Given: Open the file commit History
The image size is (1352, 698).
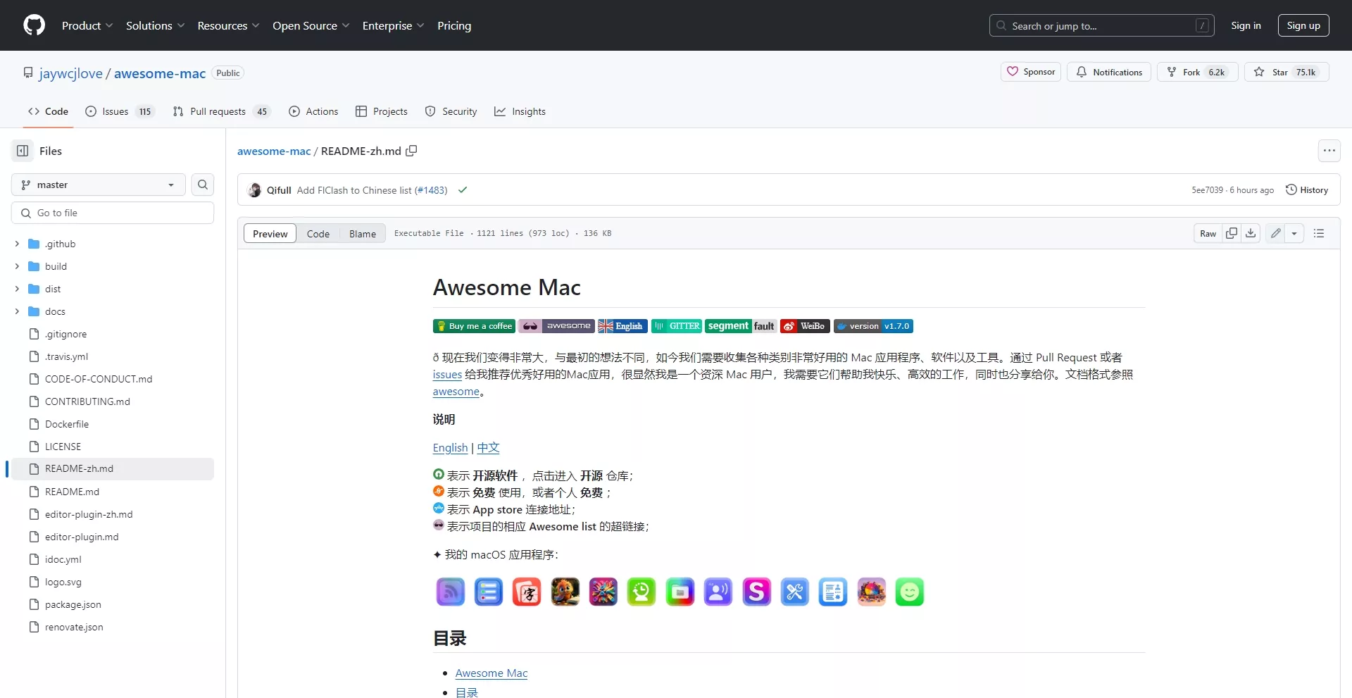Looking at the screenshot, I should 1307,190.
